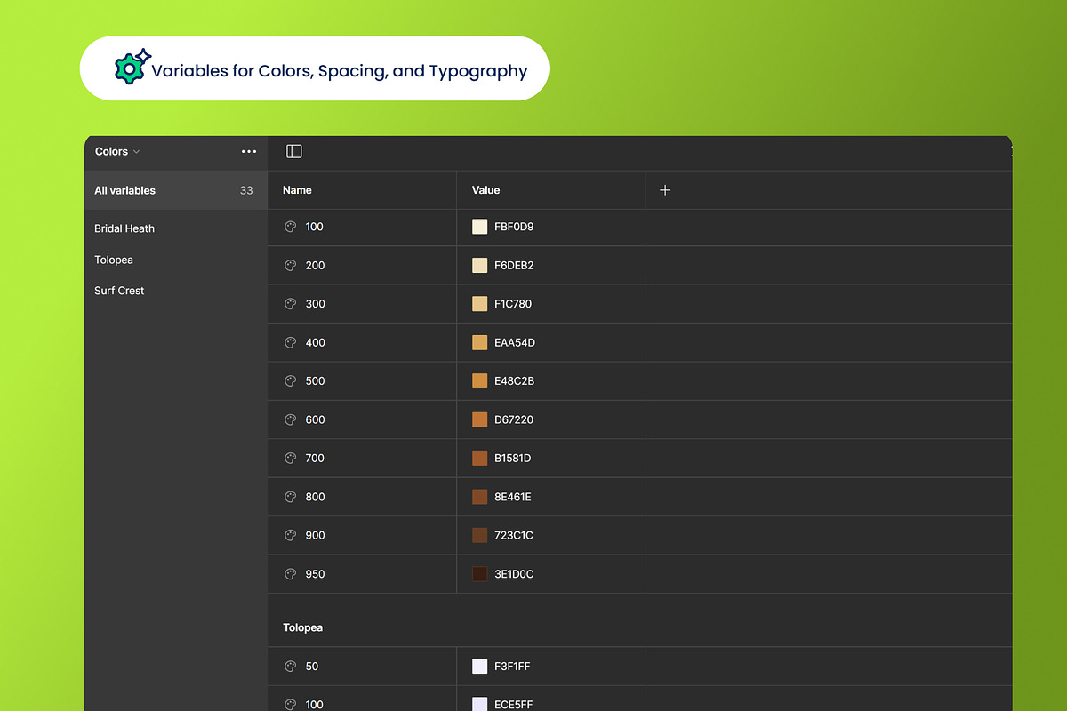Image resolution: width=1067 pixels, height=711 pixels.
Task: Open color swatch for EAA54D
Action: tap(480, 342)
